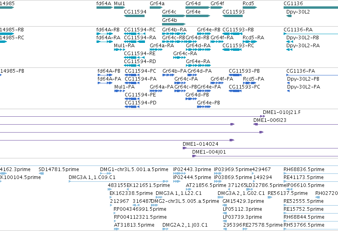
Task: Click protein CG1136-PA
Action: [312, 75]
